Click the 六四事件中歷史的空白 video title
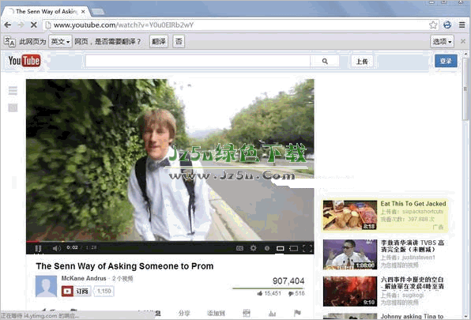The height and width of the screenshot is (320, 471). pos(413,283)
